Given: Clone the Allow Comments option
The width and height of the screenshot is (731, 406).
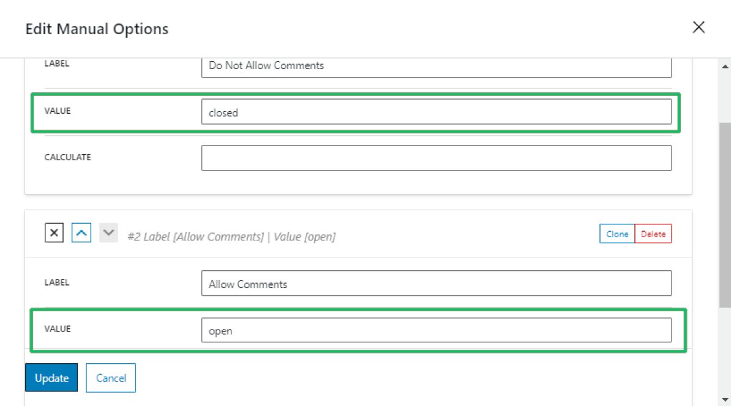Looking at the screenshot, I should tap(617, 234).
